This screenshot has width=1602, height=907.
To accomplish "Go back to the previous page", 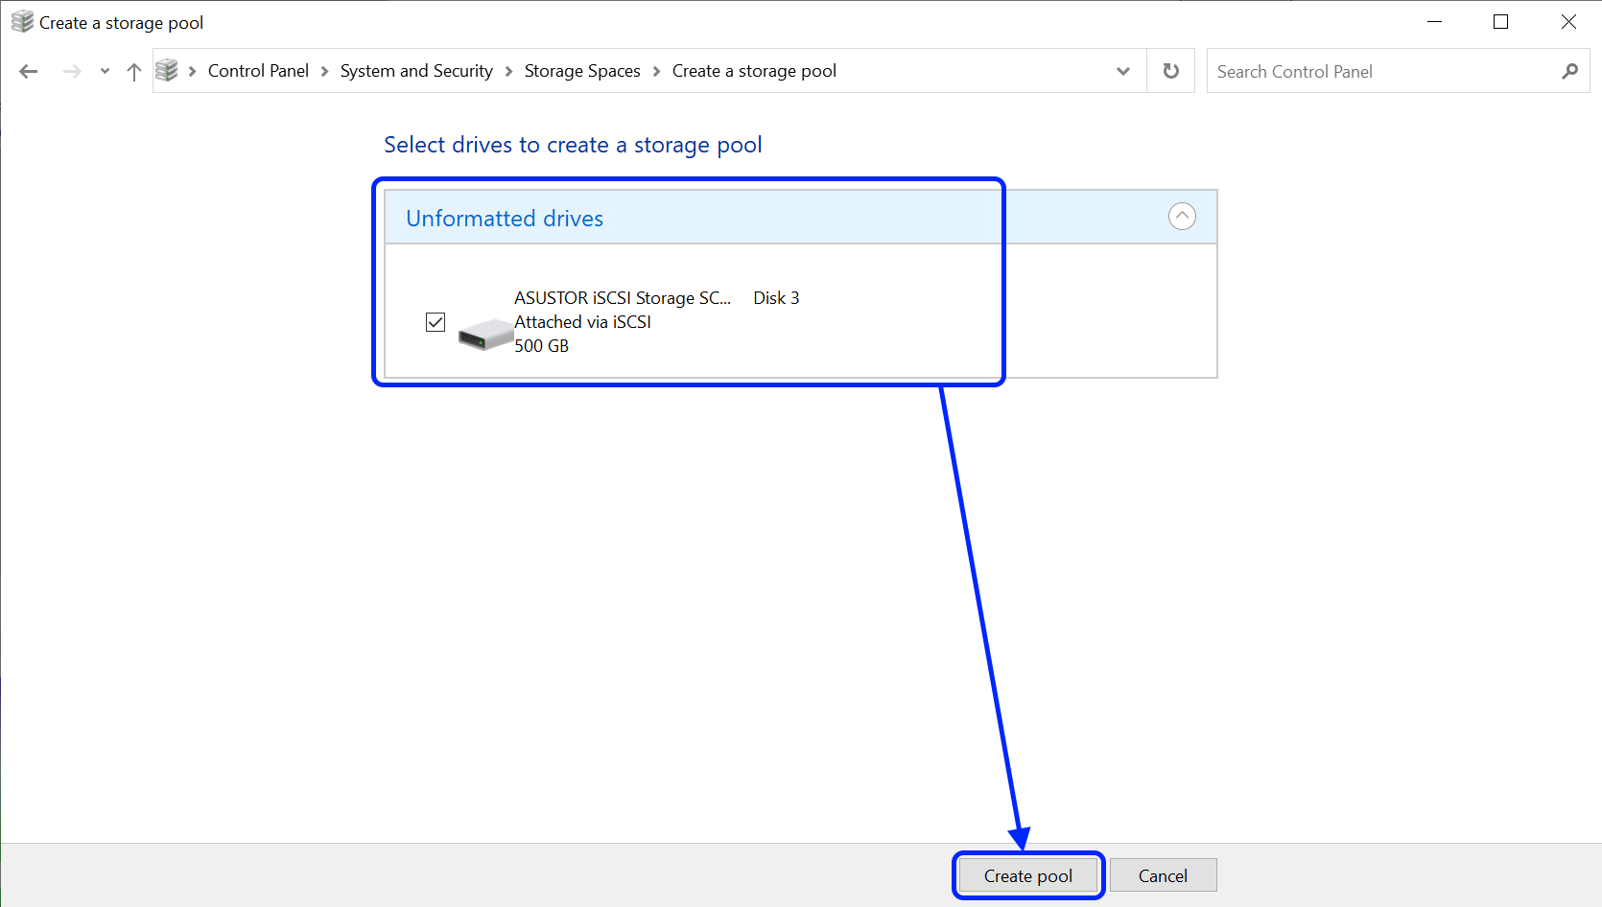I will point(29,71).
